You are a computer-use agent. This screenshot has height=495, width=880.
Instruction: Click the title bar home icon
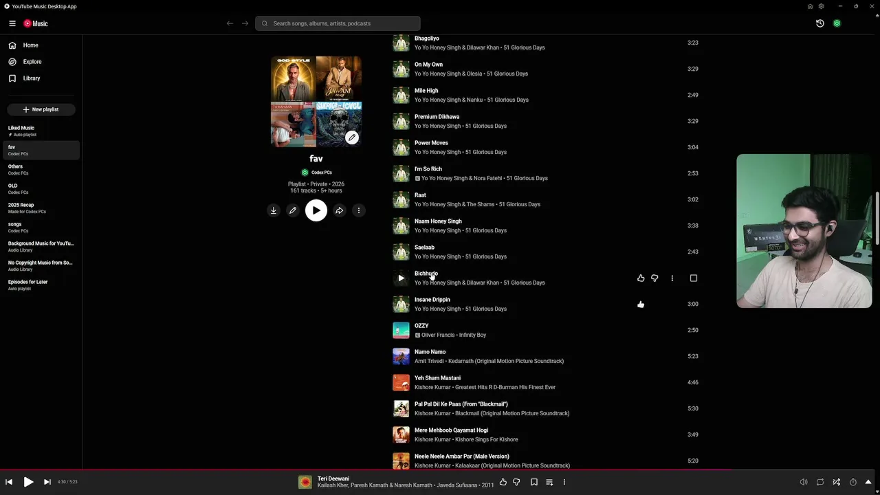click(810, 6)
